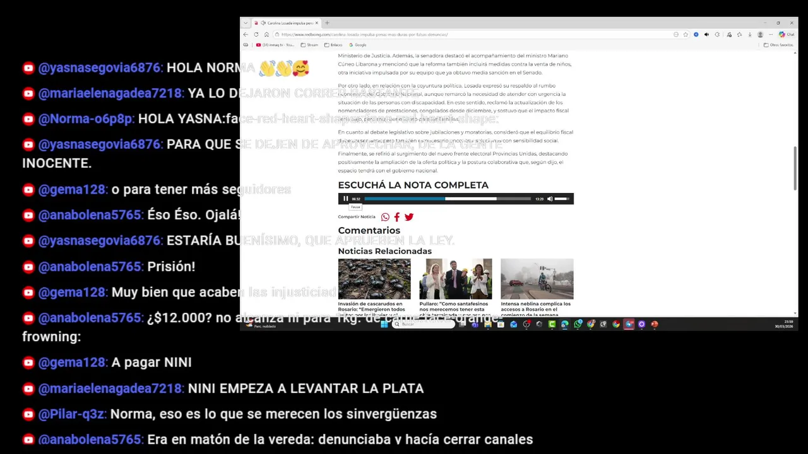Bookmark this page with the star icon
The height and width of the screenshot is (454, 808).
686,35
